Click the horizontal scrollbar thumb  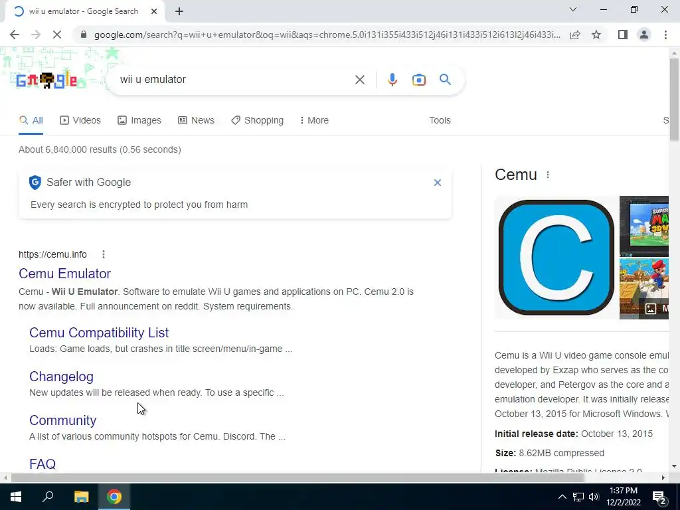point(297,477)
